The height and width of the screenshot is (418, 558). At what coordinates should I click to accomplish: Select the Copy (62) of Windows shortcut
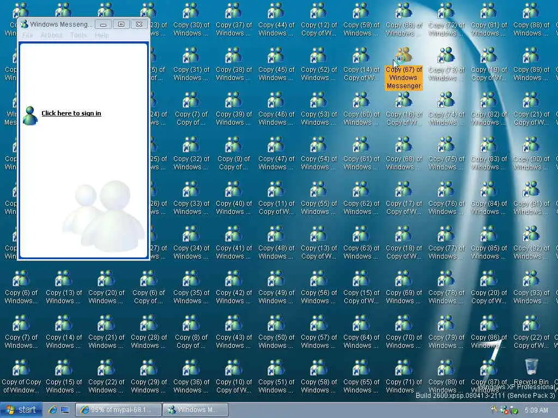pos(361,198)
